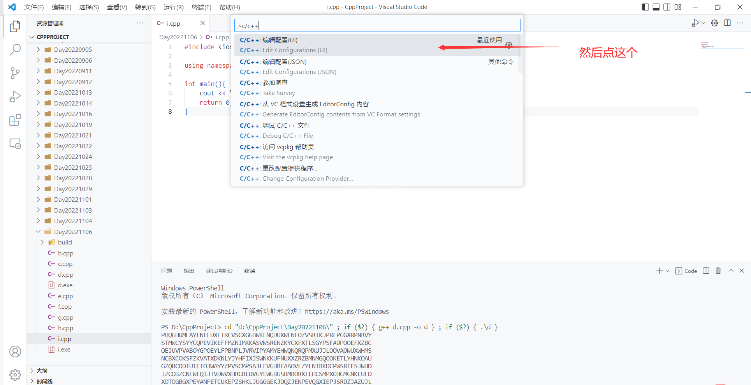Viewport: 751px width, 385px height.
Task: Click the keybinding gear on Edit Configurations (UI)
Action: coord(509,45)
